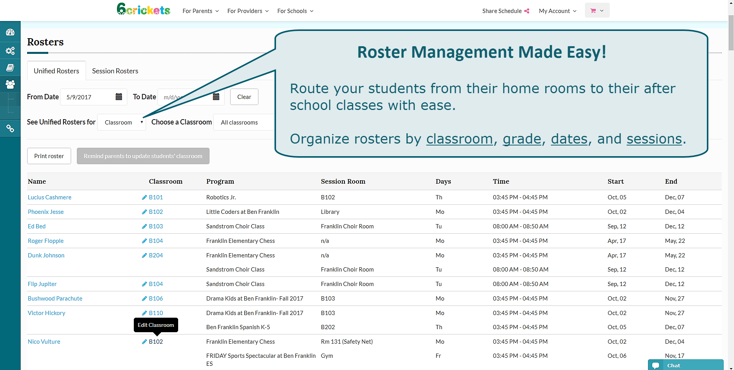
Task: Open the book sidebar icon
Action: (10, 68)
